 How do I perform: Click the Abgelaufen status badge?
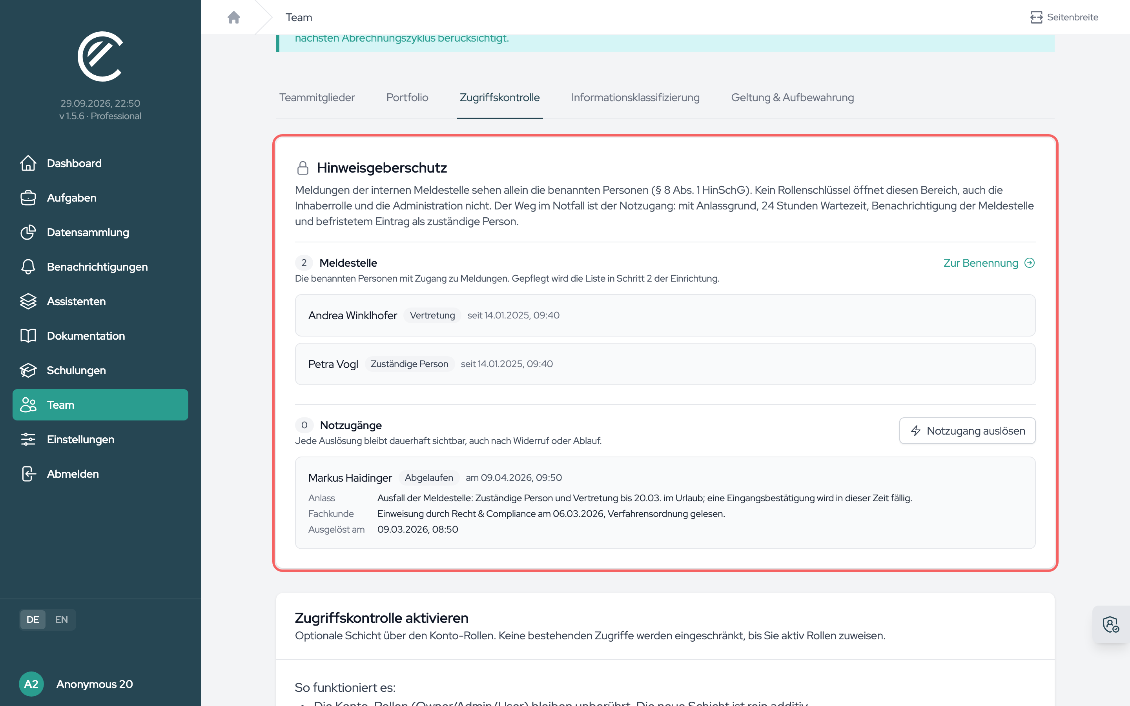click(x=428, y=478)
